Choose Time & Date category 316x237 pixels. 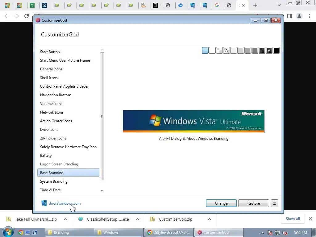(68, 190)
